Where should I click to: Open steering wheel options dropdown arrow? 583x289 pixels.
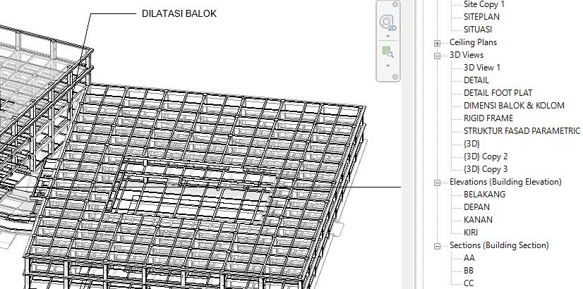[x=387, y=37]
